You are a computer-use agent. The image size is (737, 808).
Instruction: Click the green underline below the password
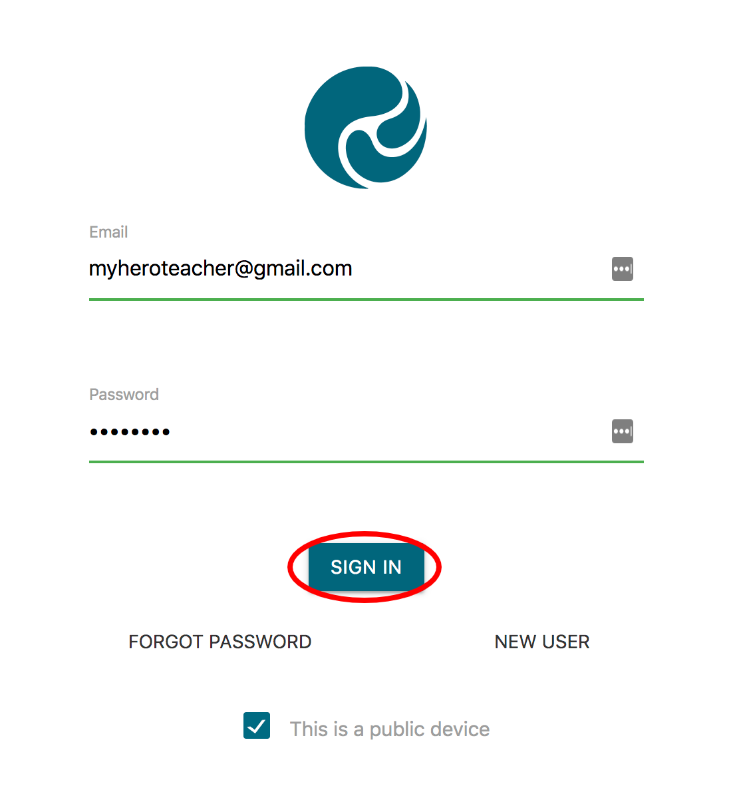(x=367, y=462)
